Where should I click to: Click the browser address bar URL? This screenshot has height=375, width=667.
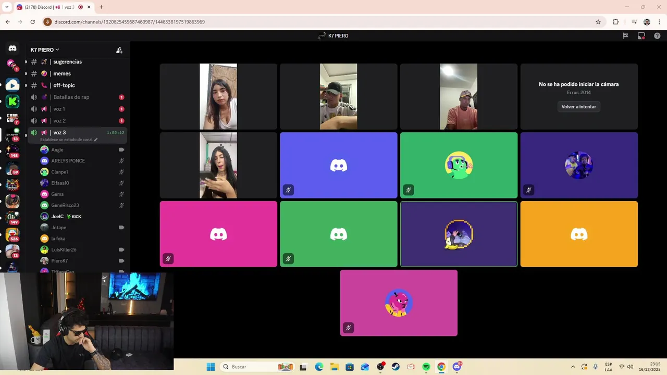(x=129, y=22)
